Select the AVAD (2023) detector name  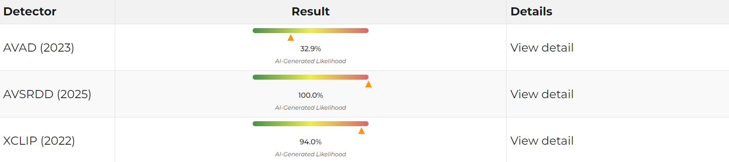(39, 48)
